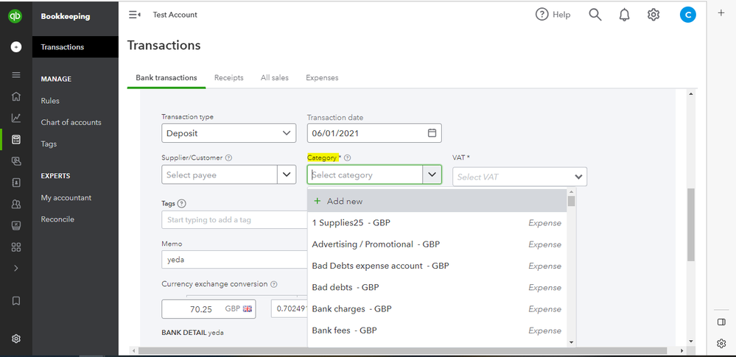Image resolution: width=736 pixels, height=357 pixels.
Task: Select the Bookkeeping calculator icon in left rail
Action: pos(16,139)
